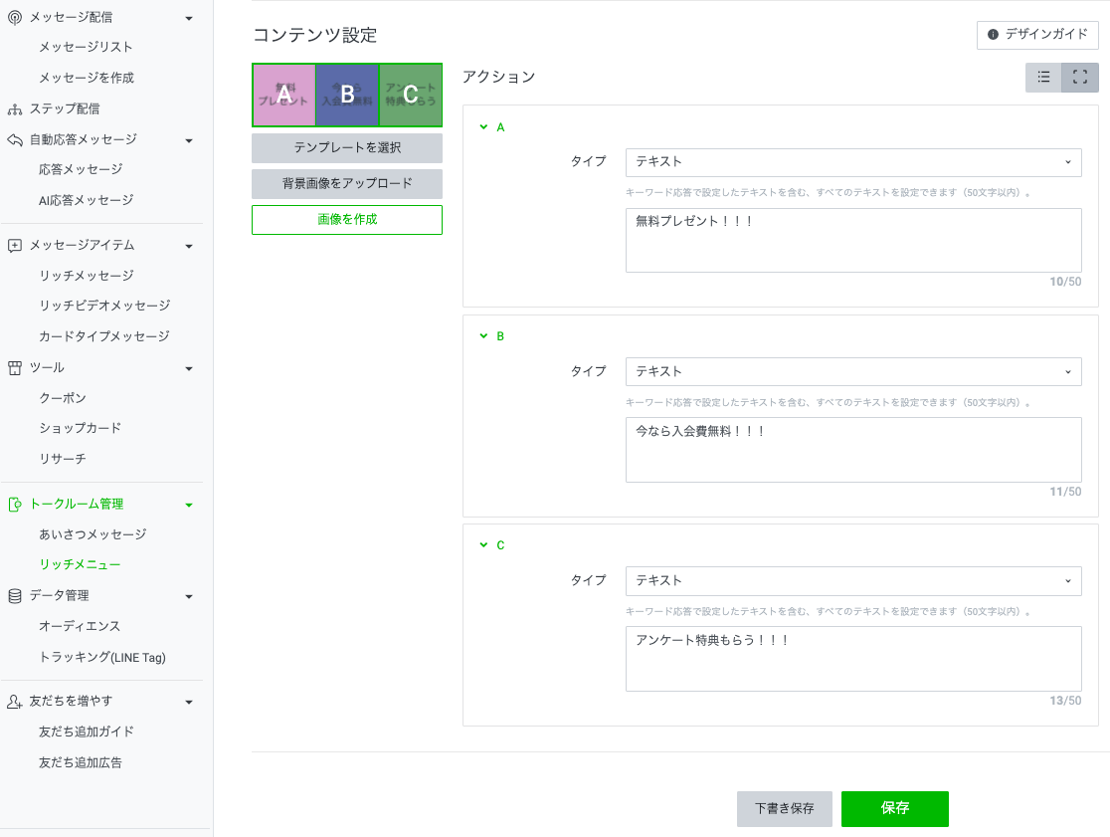Click the 友だちを増やす add-person icon
This screenshot has width=1110, height=837.
pyautogui.click(x=14, y=702)
